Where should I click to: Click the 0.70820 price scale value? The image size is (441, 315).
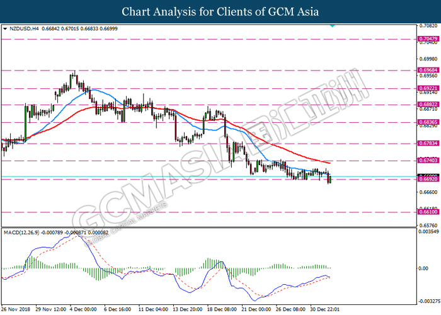click(428, 26)
